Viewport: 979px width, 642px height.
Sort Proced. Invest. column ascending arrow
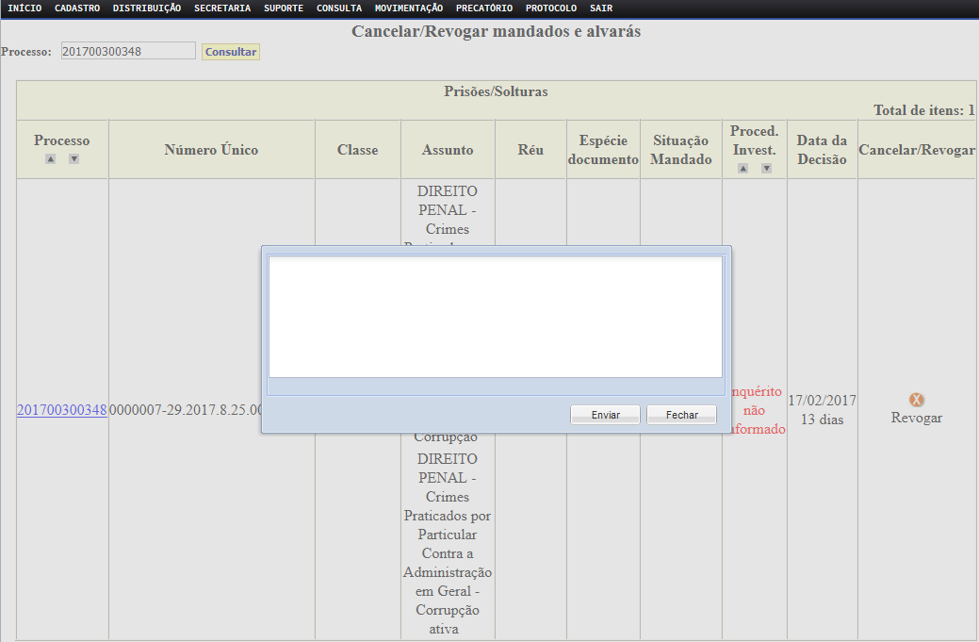click(x=742, y=168)
